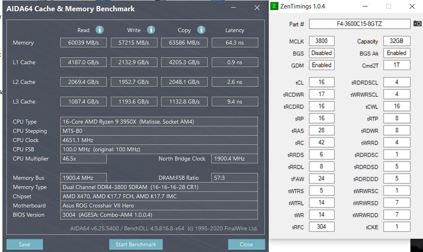Click the BGS Alt Enabled field
This screenshot has width=423, height=252.
[396, 53]
